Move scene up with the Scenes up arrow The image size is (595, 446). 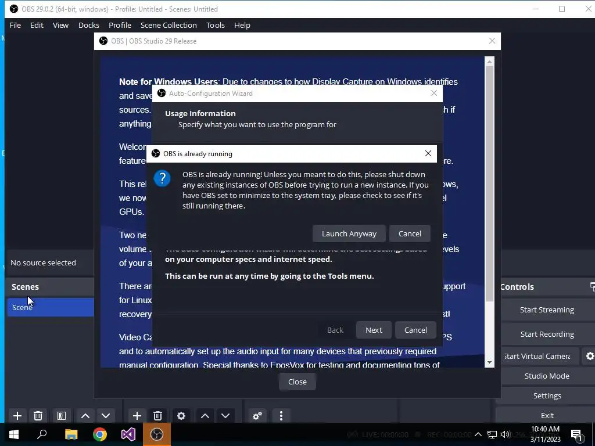(85, 416)
